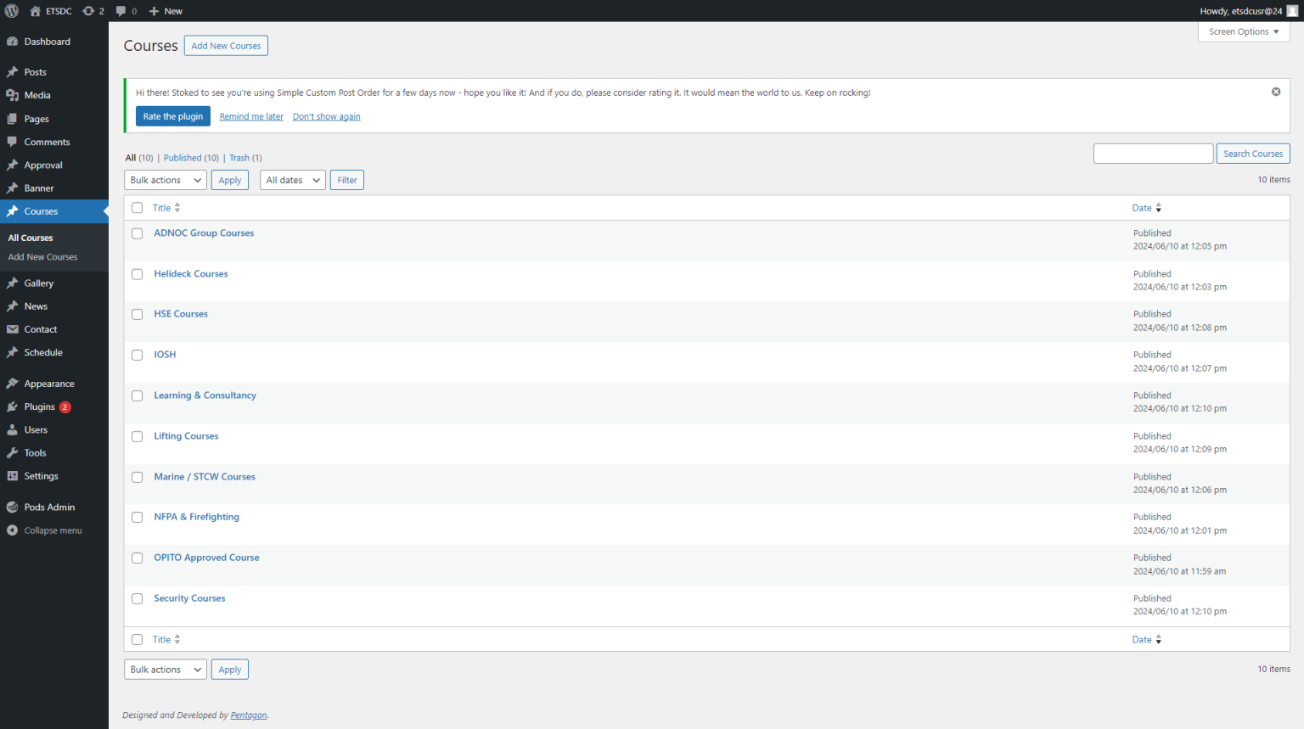Viewport: 1304px width, 729px height.
Task: Click the Comments speech-bubble icon
Action: tap(13, 141)
